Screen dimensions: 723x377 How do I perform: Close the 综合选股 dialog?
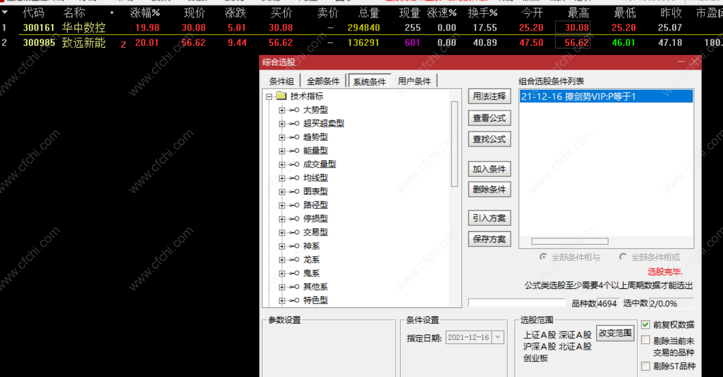point(695,62)
